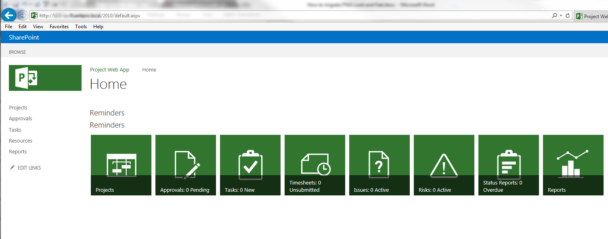Open Resources in the left navigation
Viewport: 608px width, 239px height.
pyautogui.click(x=21, y=141)
